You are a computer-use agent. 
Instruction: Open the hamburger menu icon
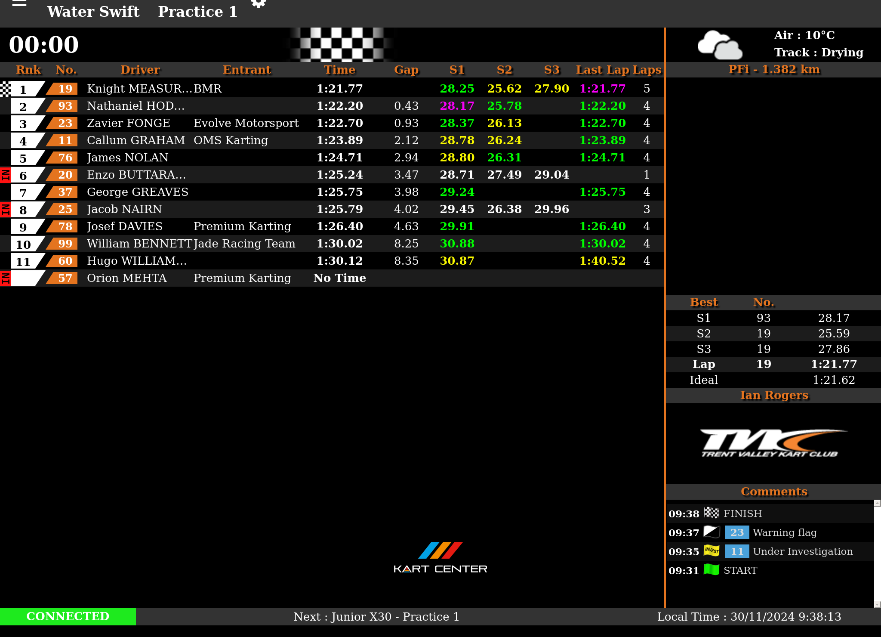tap(19, 3)
